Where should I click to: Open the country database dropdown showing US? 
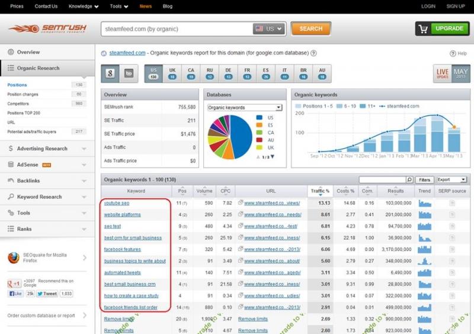point(269,28)
